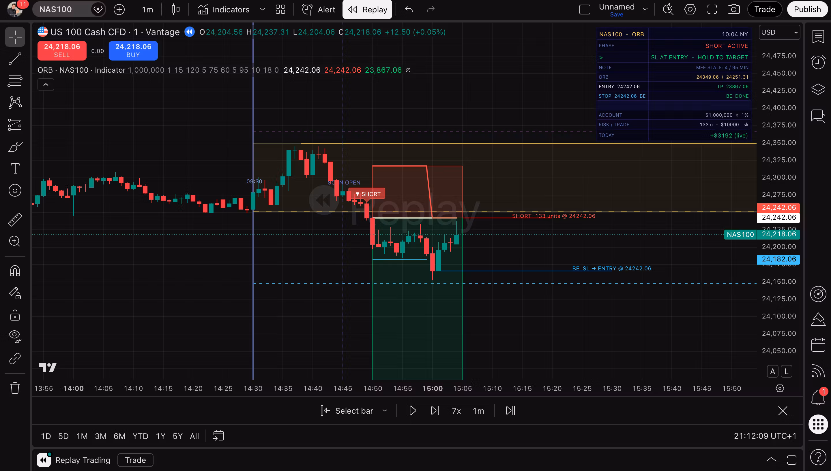This screenshot has height=471, width=831.
Task: Expand the Select bar dropdown arrow
Action: 385,410
